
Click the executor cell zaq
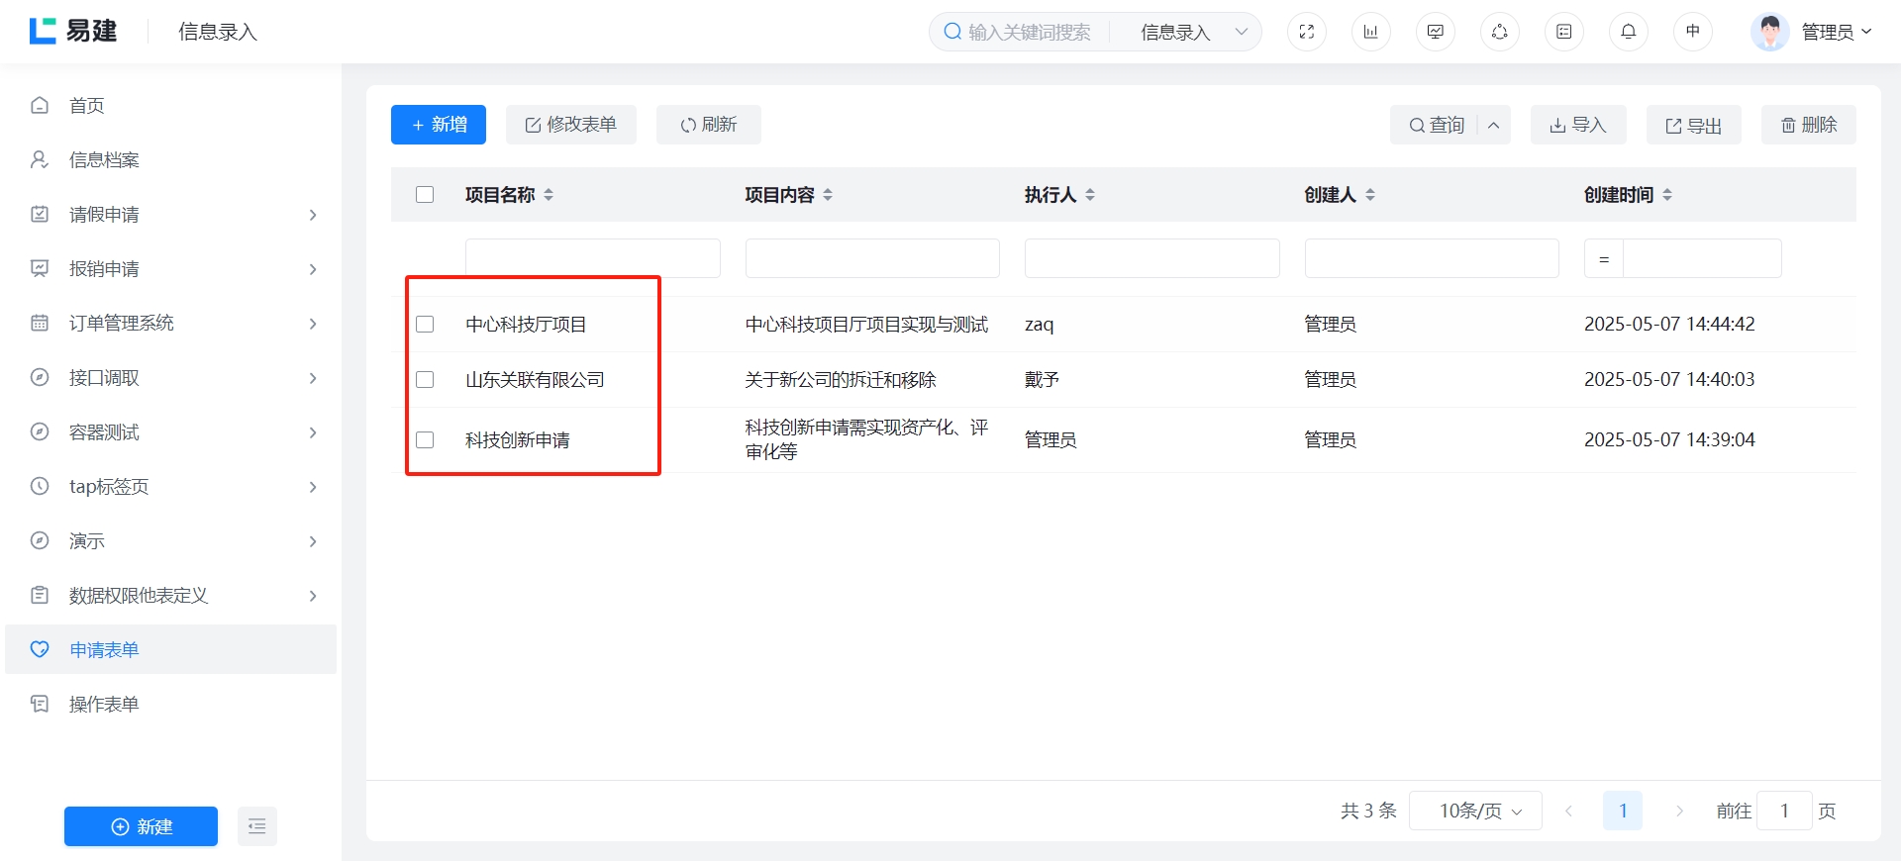coord(1040,325)
